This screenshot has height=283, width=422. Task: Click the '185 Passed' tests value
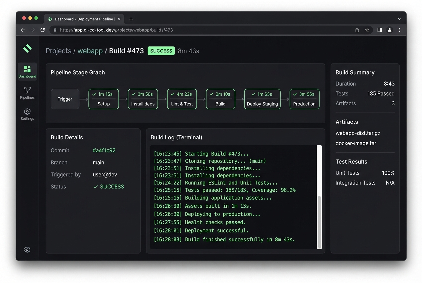tap(381, 94)
